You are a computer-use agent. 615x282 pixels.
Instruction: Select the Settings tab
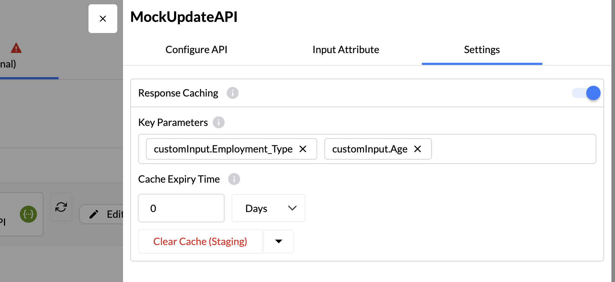(x=482, y=50)
